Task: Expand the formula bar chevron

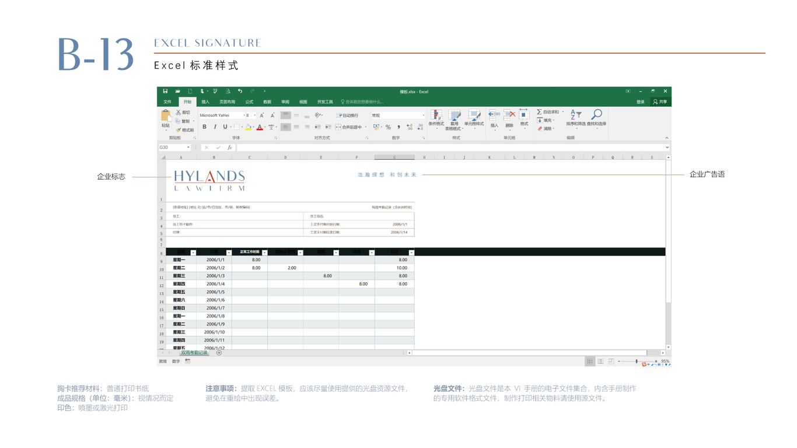Action: [667, 148]
